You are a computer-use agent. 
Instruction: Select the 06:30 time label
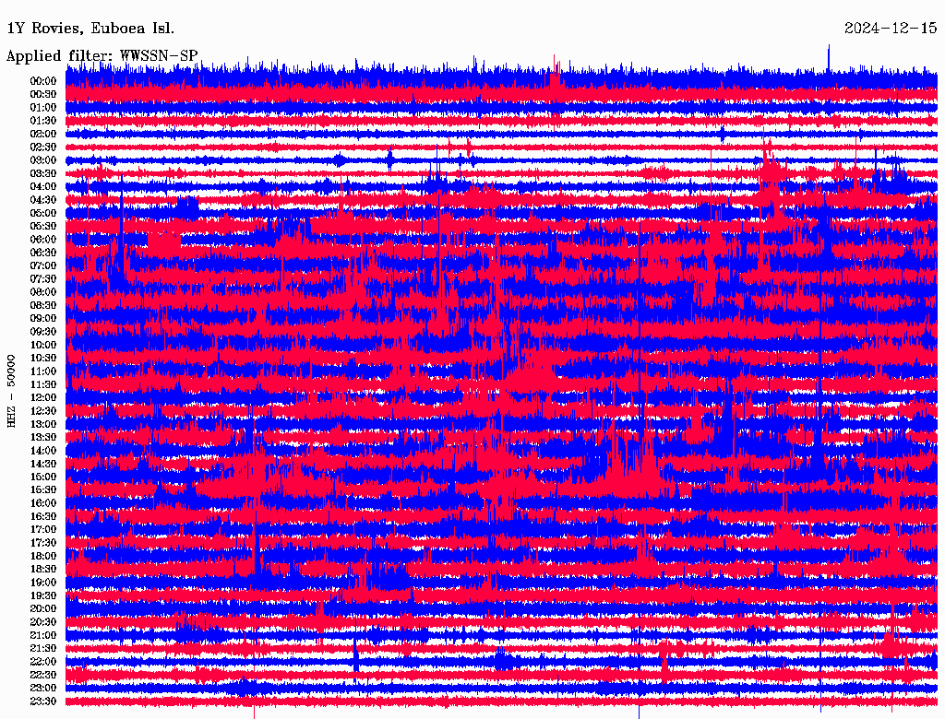pyautogui.click(x=43, y=253)
